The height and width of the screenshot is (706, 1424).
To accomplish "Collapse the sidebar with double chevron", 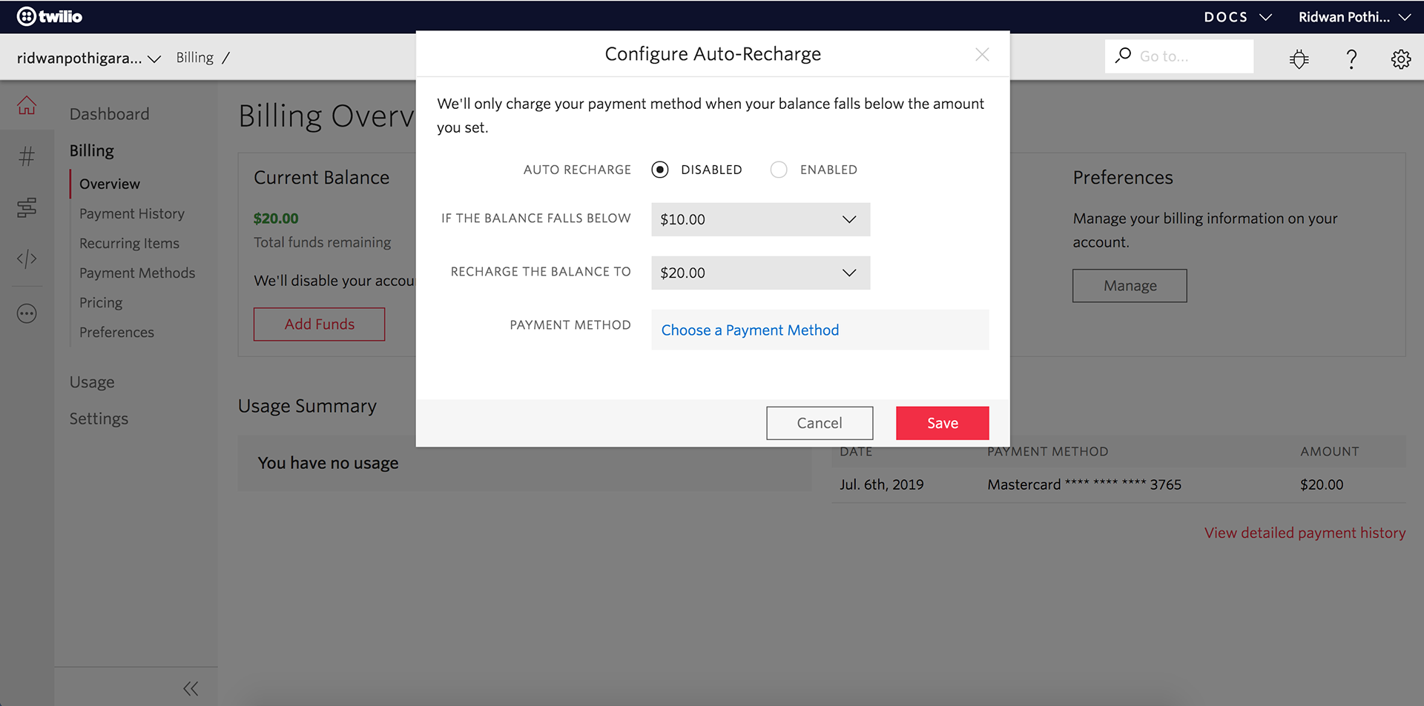I will [191, 689].
